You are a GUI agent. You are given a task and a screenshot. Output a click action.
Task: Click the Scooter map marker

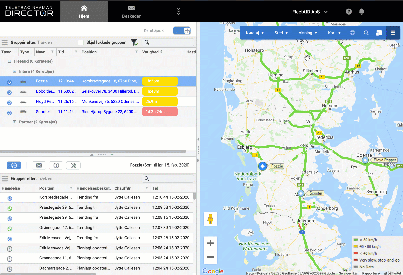point(301,193)
